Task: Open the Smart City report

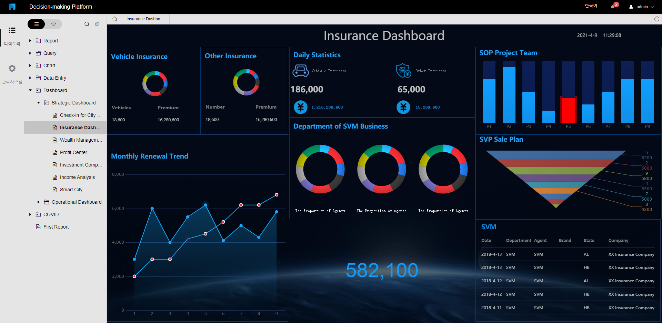Action: [71, 190]
